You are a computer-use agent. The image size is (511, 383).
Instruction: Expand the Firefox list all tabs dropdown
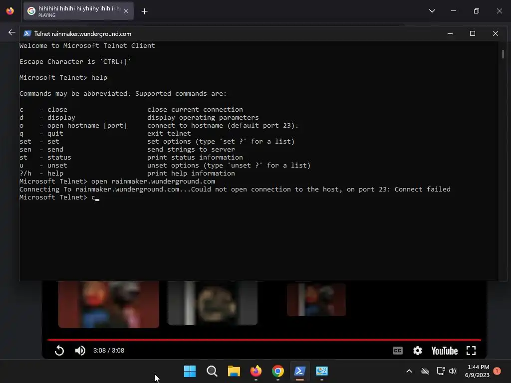[432, 11]
